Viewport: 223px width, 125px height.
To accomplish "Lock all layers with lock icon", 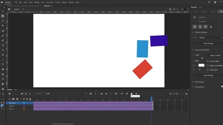I will pos(30,99).
